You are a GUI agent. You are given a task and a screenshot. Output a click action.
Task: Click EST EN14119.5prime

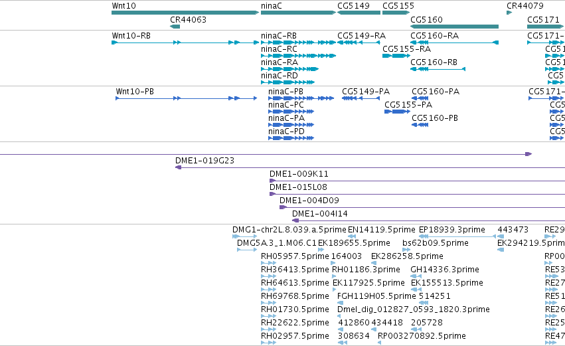[x=352, y=236]
